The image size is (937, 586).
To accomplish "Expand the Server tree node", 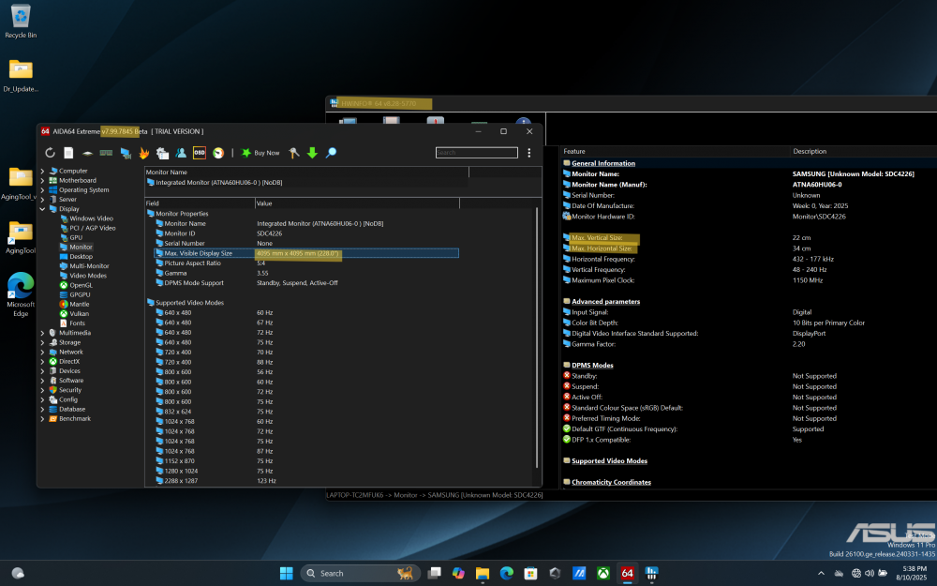I will pyautogui.click(x=42, y=200).
